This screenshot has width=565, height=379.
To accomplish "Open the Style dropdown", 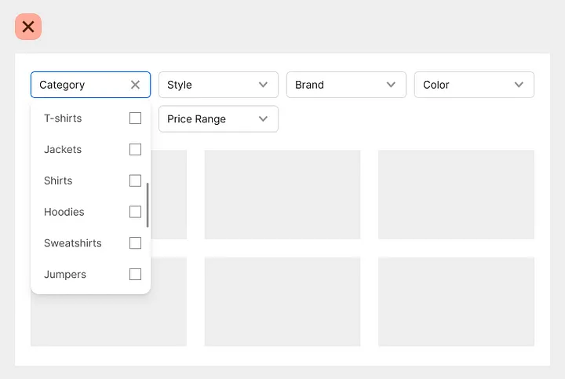I will point(218,85).
